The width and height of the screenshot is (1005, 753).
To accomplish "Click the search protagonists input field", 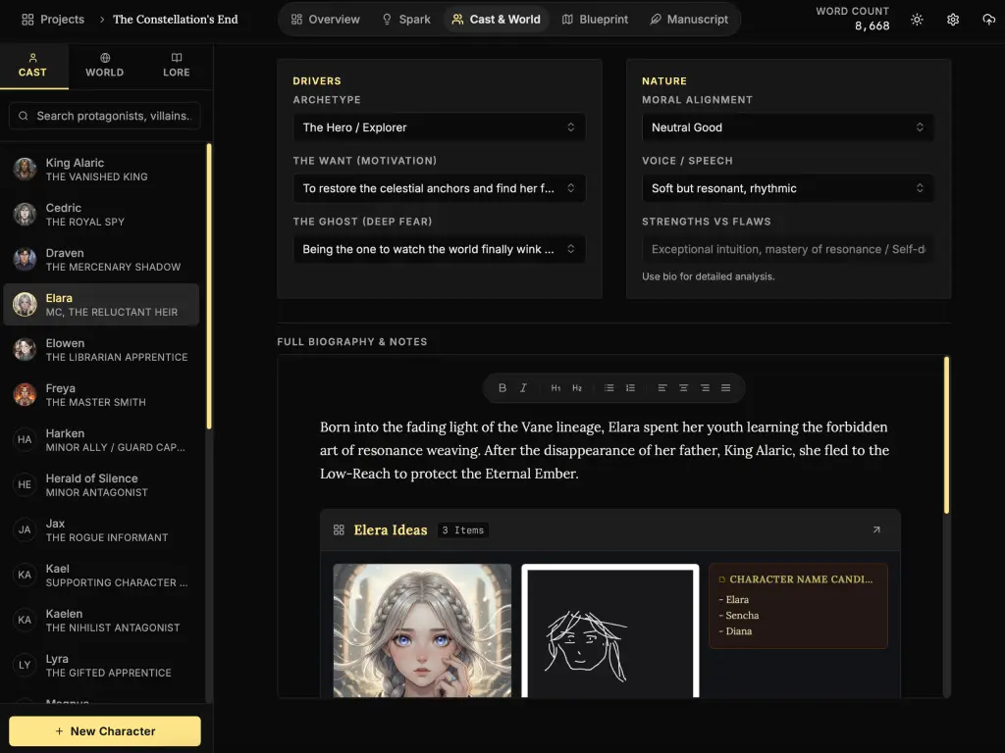I will pos(104,116).
